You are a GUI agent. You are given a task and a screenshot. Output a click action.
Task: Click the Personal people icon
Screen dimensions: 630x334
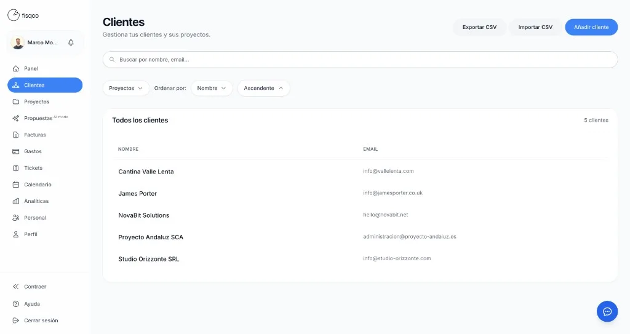(x=15, y=218)
